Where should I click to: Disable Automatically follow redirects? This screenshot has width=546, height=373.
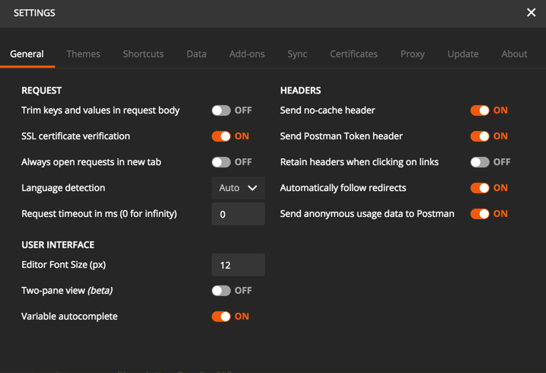480,188
